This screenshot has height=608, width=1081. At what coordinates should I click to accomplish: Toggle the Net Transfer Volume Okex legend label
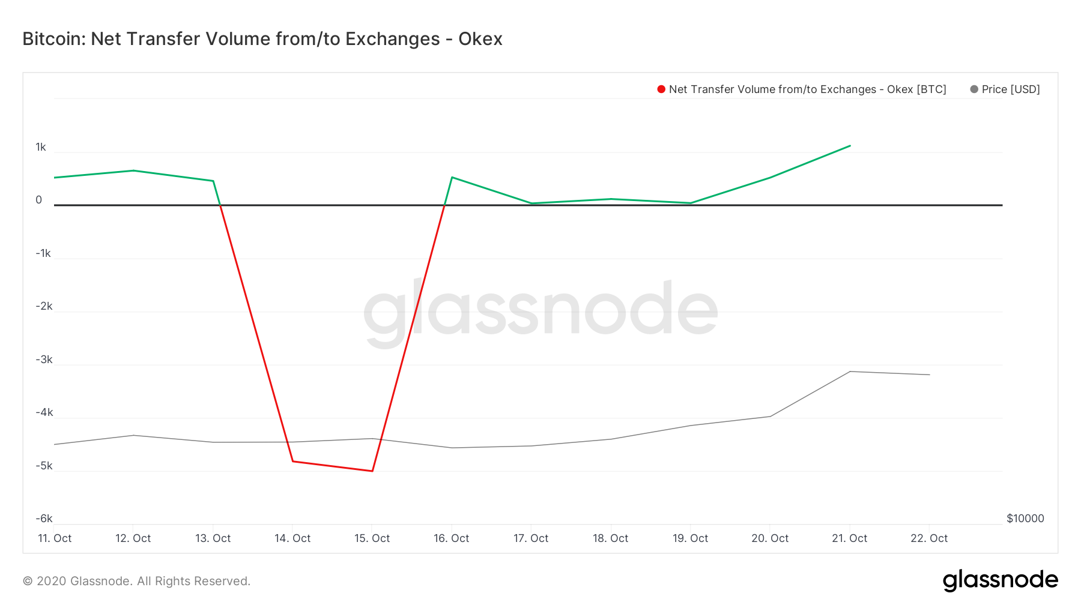pyautogui.click(x=807, y=89)
